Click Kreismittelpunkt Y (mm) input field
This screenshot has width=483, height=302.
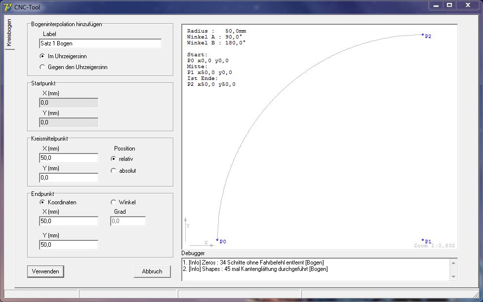coord(69,178)
